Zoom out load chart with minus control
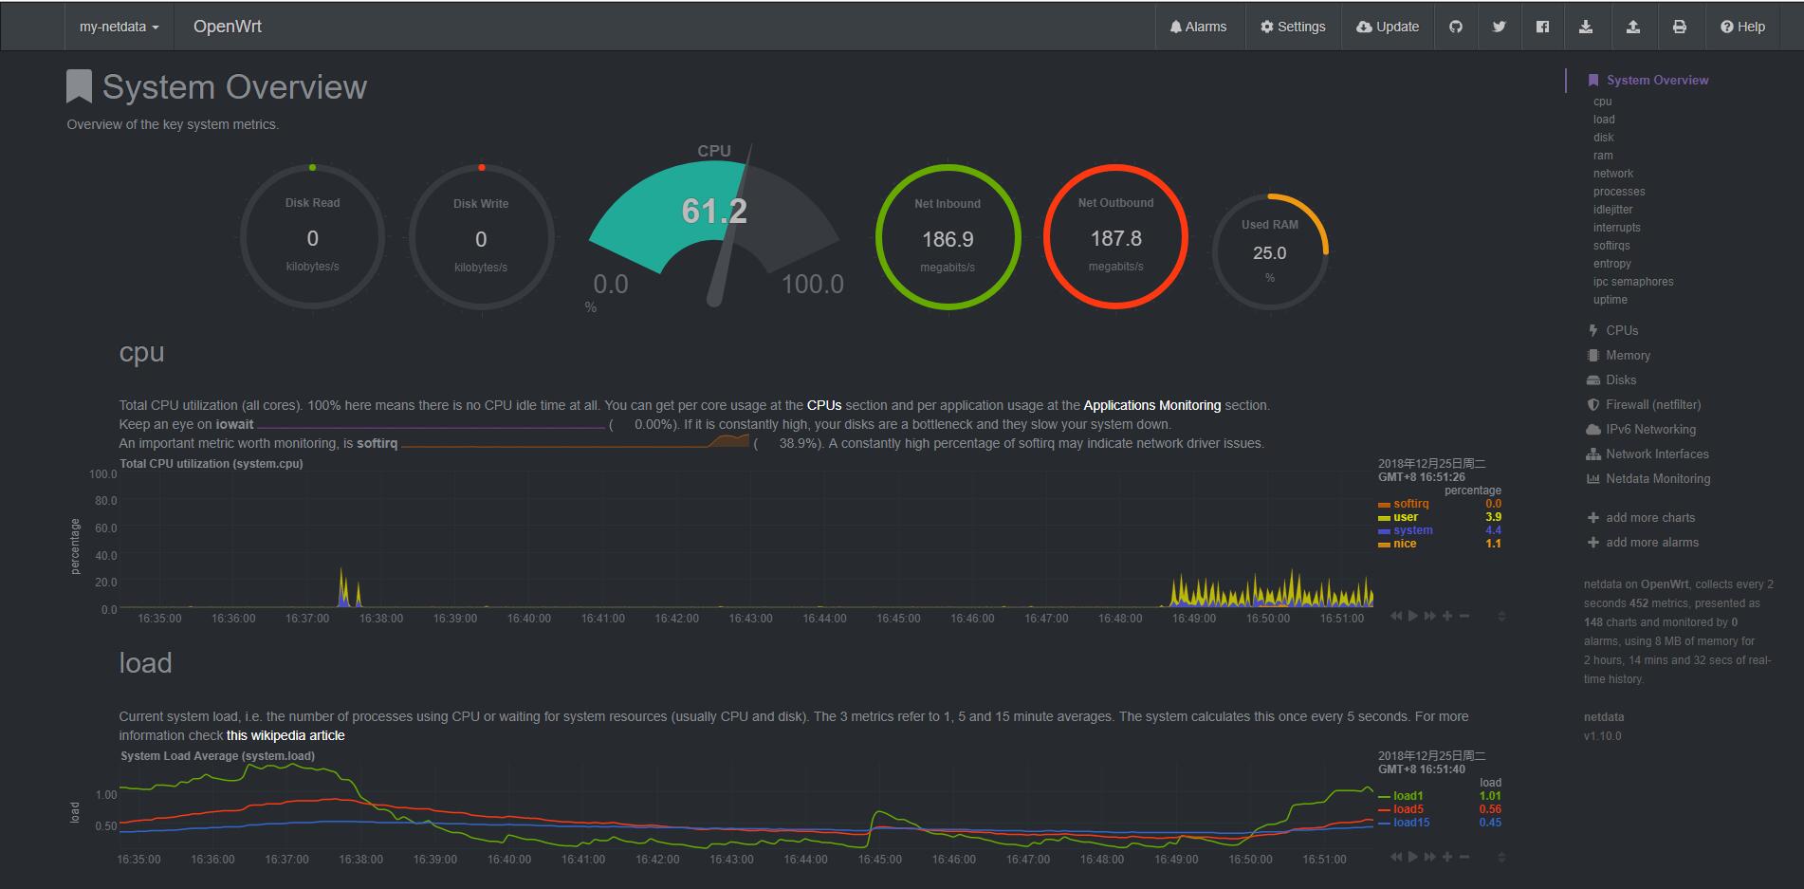The height and width of the screenshot is (889, 1804). point(1464,857)
